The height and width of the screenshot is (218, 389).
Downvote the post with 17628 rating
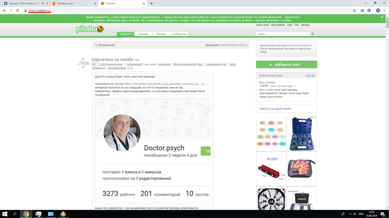point(83,67)
